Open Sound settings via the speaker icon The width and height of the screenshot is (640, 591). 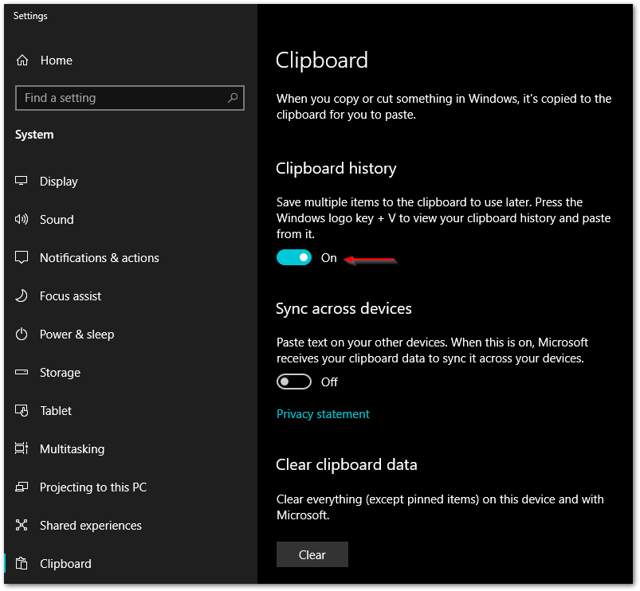(x=21, y=219)
